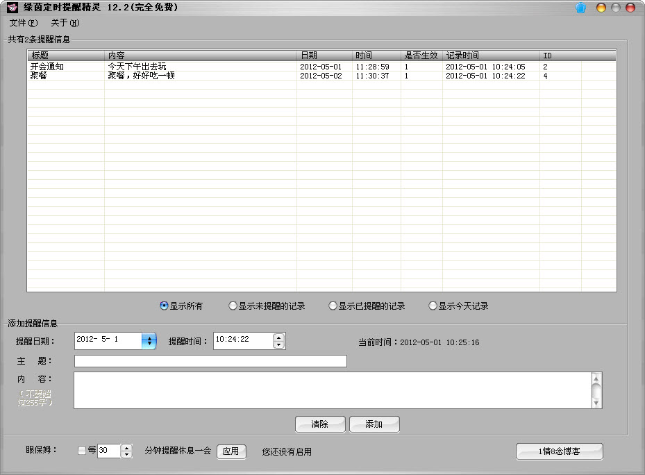The height and width of the screenshot is (475, 645).
Task: Select 显示已提醒的记录 radio option
Action: point(333,306)
